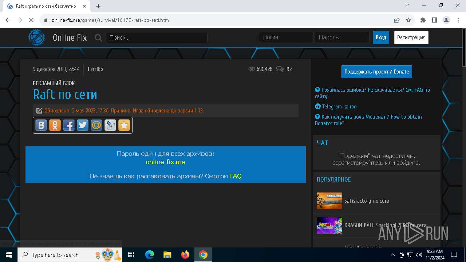Open Chrome three-dot menu
The height and width of the screenshot is (262, 466).
click(458, 20)
